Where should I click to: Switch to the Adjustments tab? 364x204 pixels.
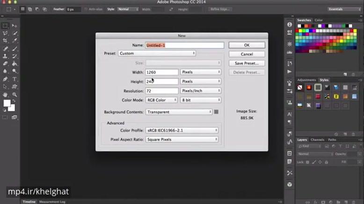click(306, 80)
